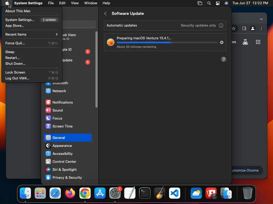Viewport: 273px width, 204px height.
Task: Click the settings sidebar search field
Action: click(x=79, y=24)
